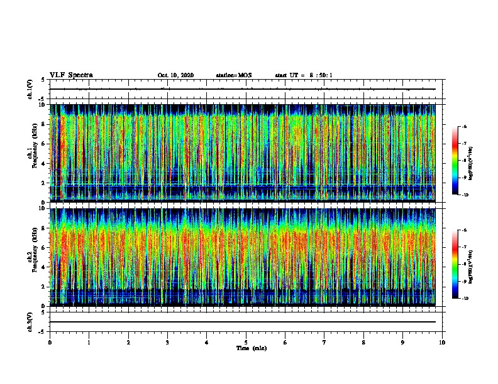Click the "5" tick of the ch.1(V) axis

pyautogui.click(x=43, y=80)
